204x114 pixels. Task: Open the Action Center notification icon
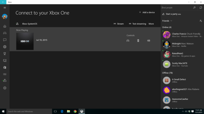pos(193,111)
